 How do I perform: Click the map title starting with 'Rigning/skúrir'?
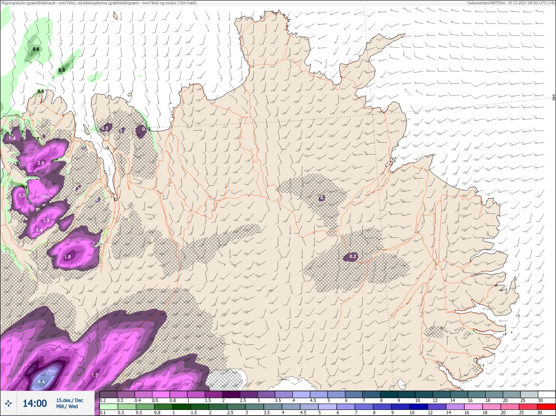pos(99,3)
